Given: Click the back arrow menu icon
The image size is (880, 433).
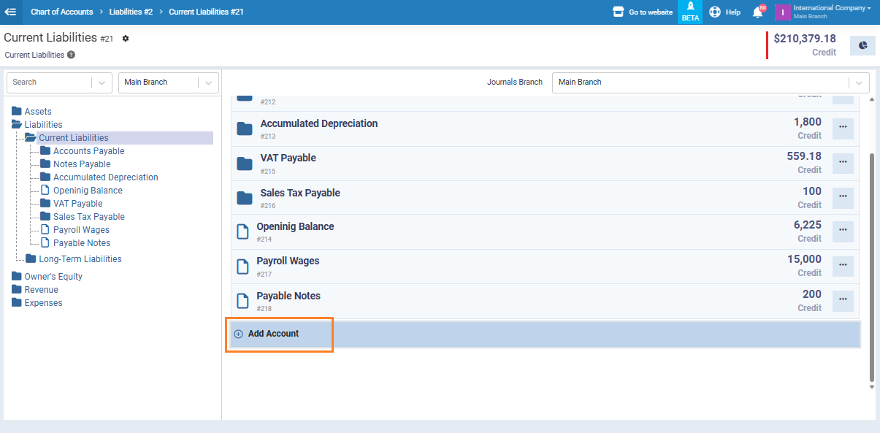Looking at the screenshot, I should point(10,12).
